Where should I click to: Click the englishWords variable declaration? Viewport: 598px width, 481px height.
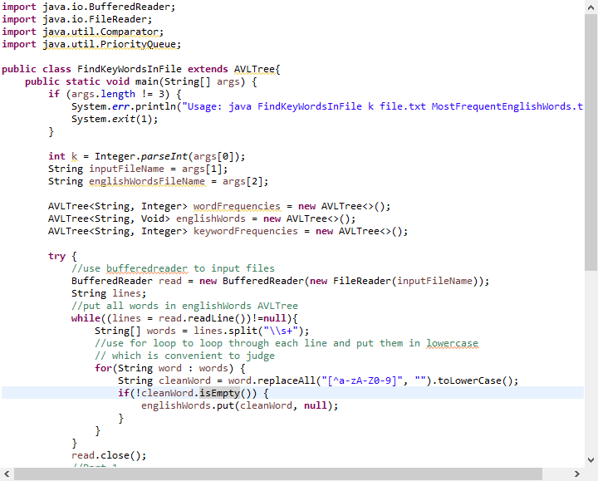(210, 218)
